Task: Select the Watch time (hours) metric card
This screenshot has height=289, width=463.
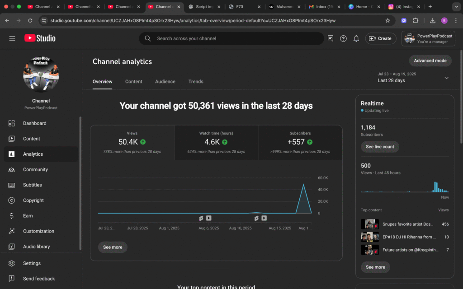Action: coord(216,142)
